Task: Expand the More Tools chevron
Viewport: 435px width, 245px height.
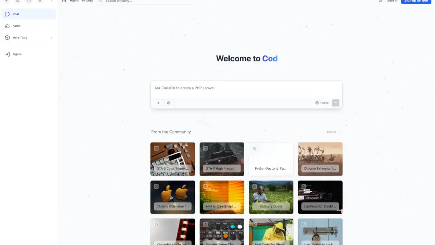Action: pyautogui.click(x=51, y=38)
